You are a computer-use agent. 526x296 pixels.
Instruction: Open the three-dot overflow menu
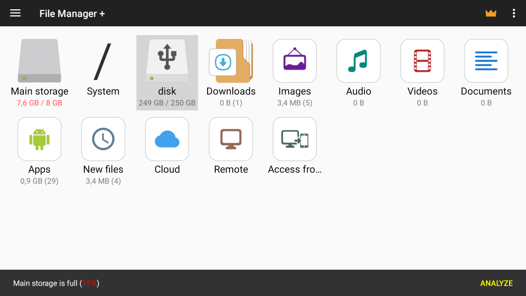[513, 13]
